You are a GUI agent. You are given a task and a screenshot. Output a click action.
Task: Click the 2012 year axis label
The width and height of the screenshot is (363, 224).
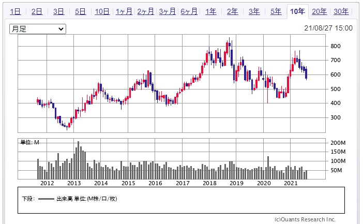pyautogui.click(x=47, y=183)
